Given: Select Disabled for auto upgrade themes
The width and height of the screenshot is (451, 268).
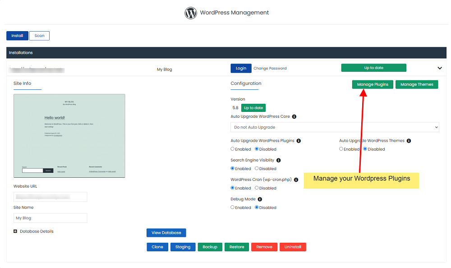Looking at the screenshot, I should click(x=365, y=149).
